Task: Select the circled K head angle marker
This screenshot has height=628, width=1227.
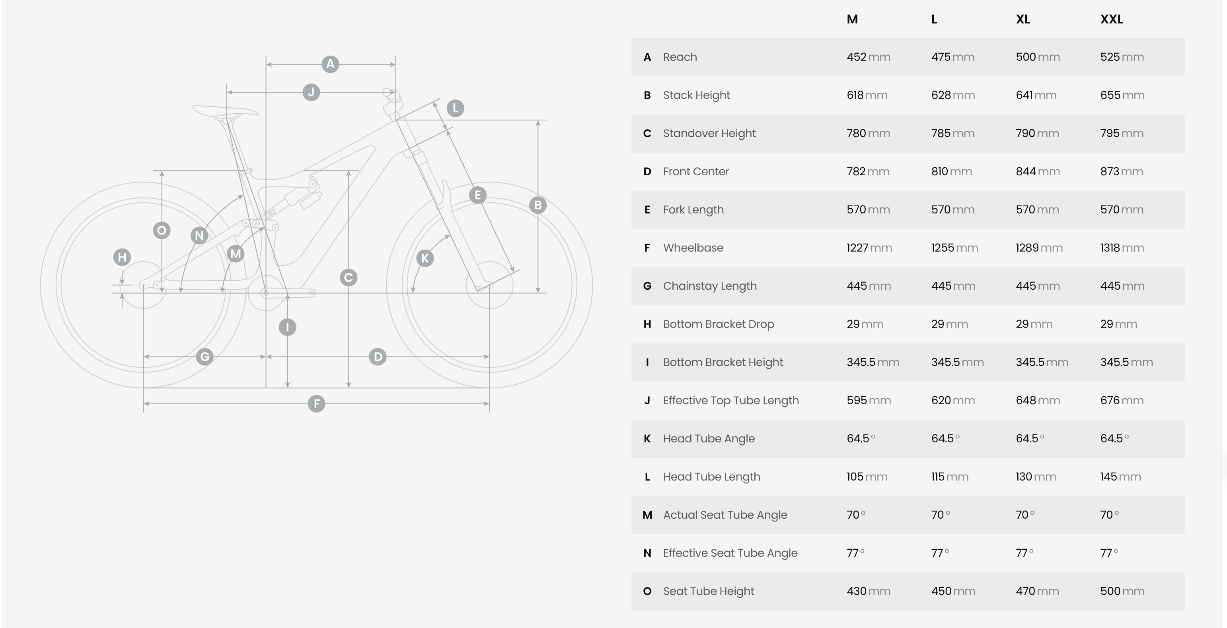Action: tap(425, 258)
